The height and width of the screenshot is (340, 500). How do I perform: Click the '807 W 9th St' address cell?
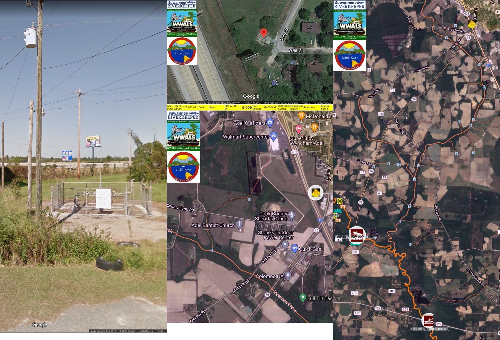tap(232, 108)
